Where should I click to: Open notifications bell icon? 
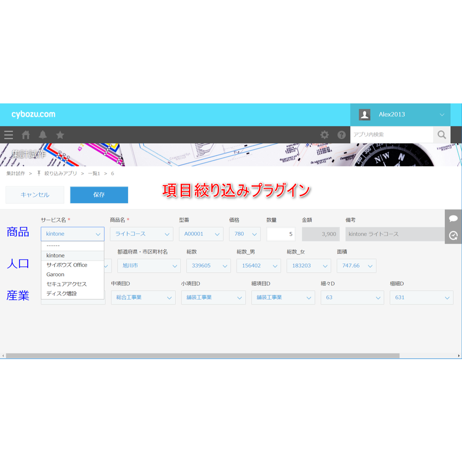43,135
